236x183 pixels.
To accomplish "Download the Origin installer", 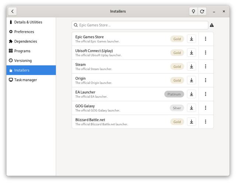I will pos(191,80).
